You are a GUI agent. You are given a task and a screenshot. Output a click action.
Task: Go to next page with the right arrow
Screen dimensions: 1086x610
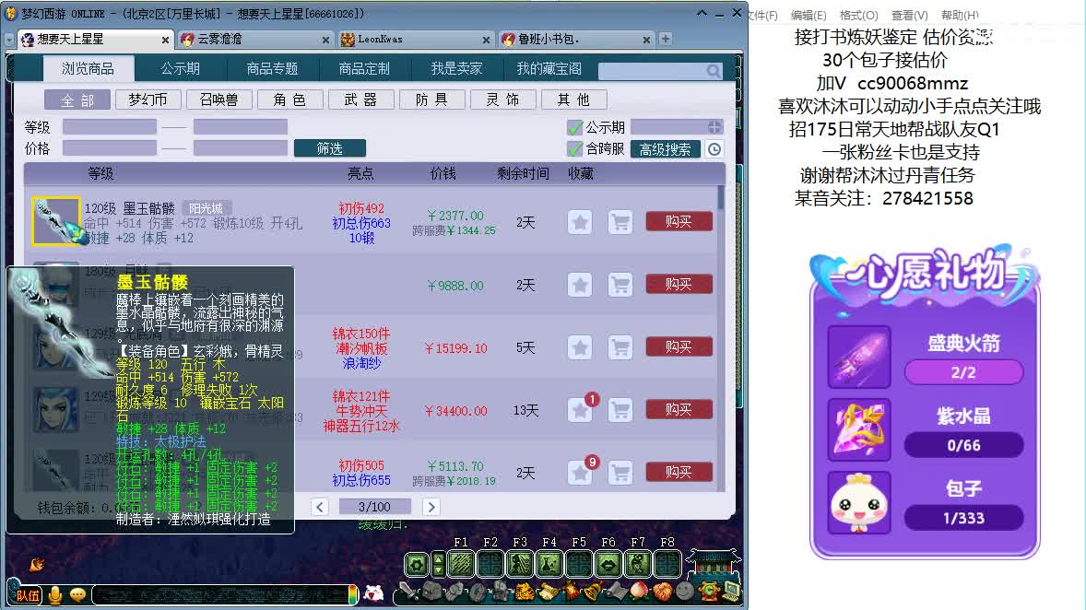[432, 508]
